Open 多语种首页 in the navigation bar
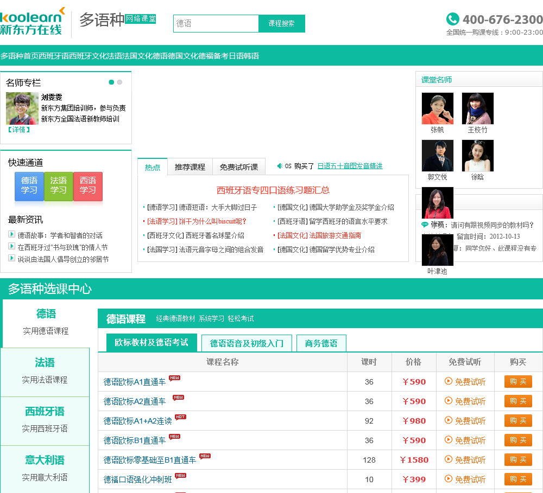 pyautogui.click(x=20, y=56)
